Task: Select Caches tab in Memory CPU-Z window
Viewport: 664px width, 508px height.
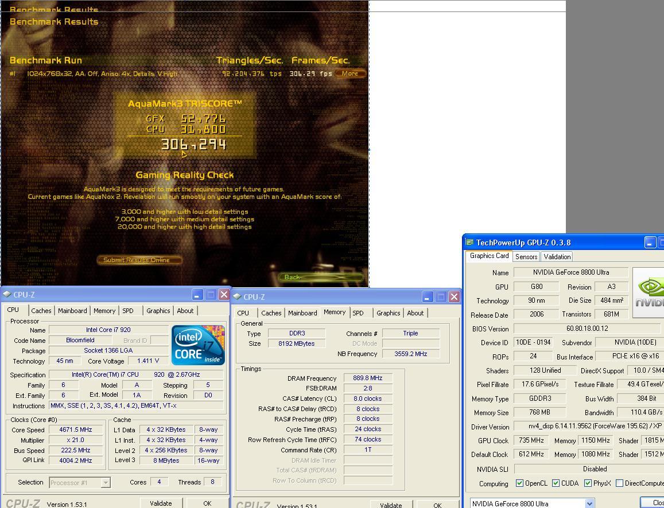Action: 271,313
